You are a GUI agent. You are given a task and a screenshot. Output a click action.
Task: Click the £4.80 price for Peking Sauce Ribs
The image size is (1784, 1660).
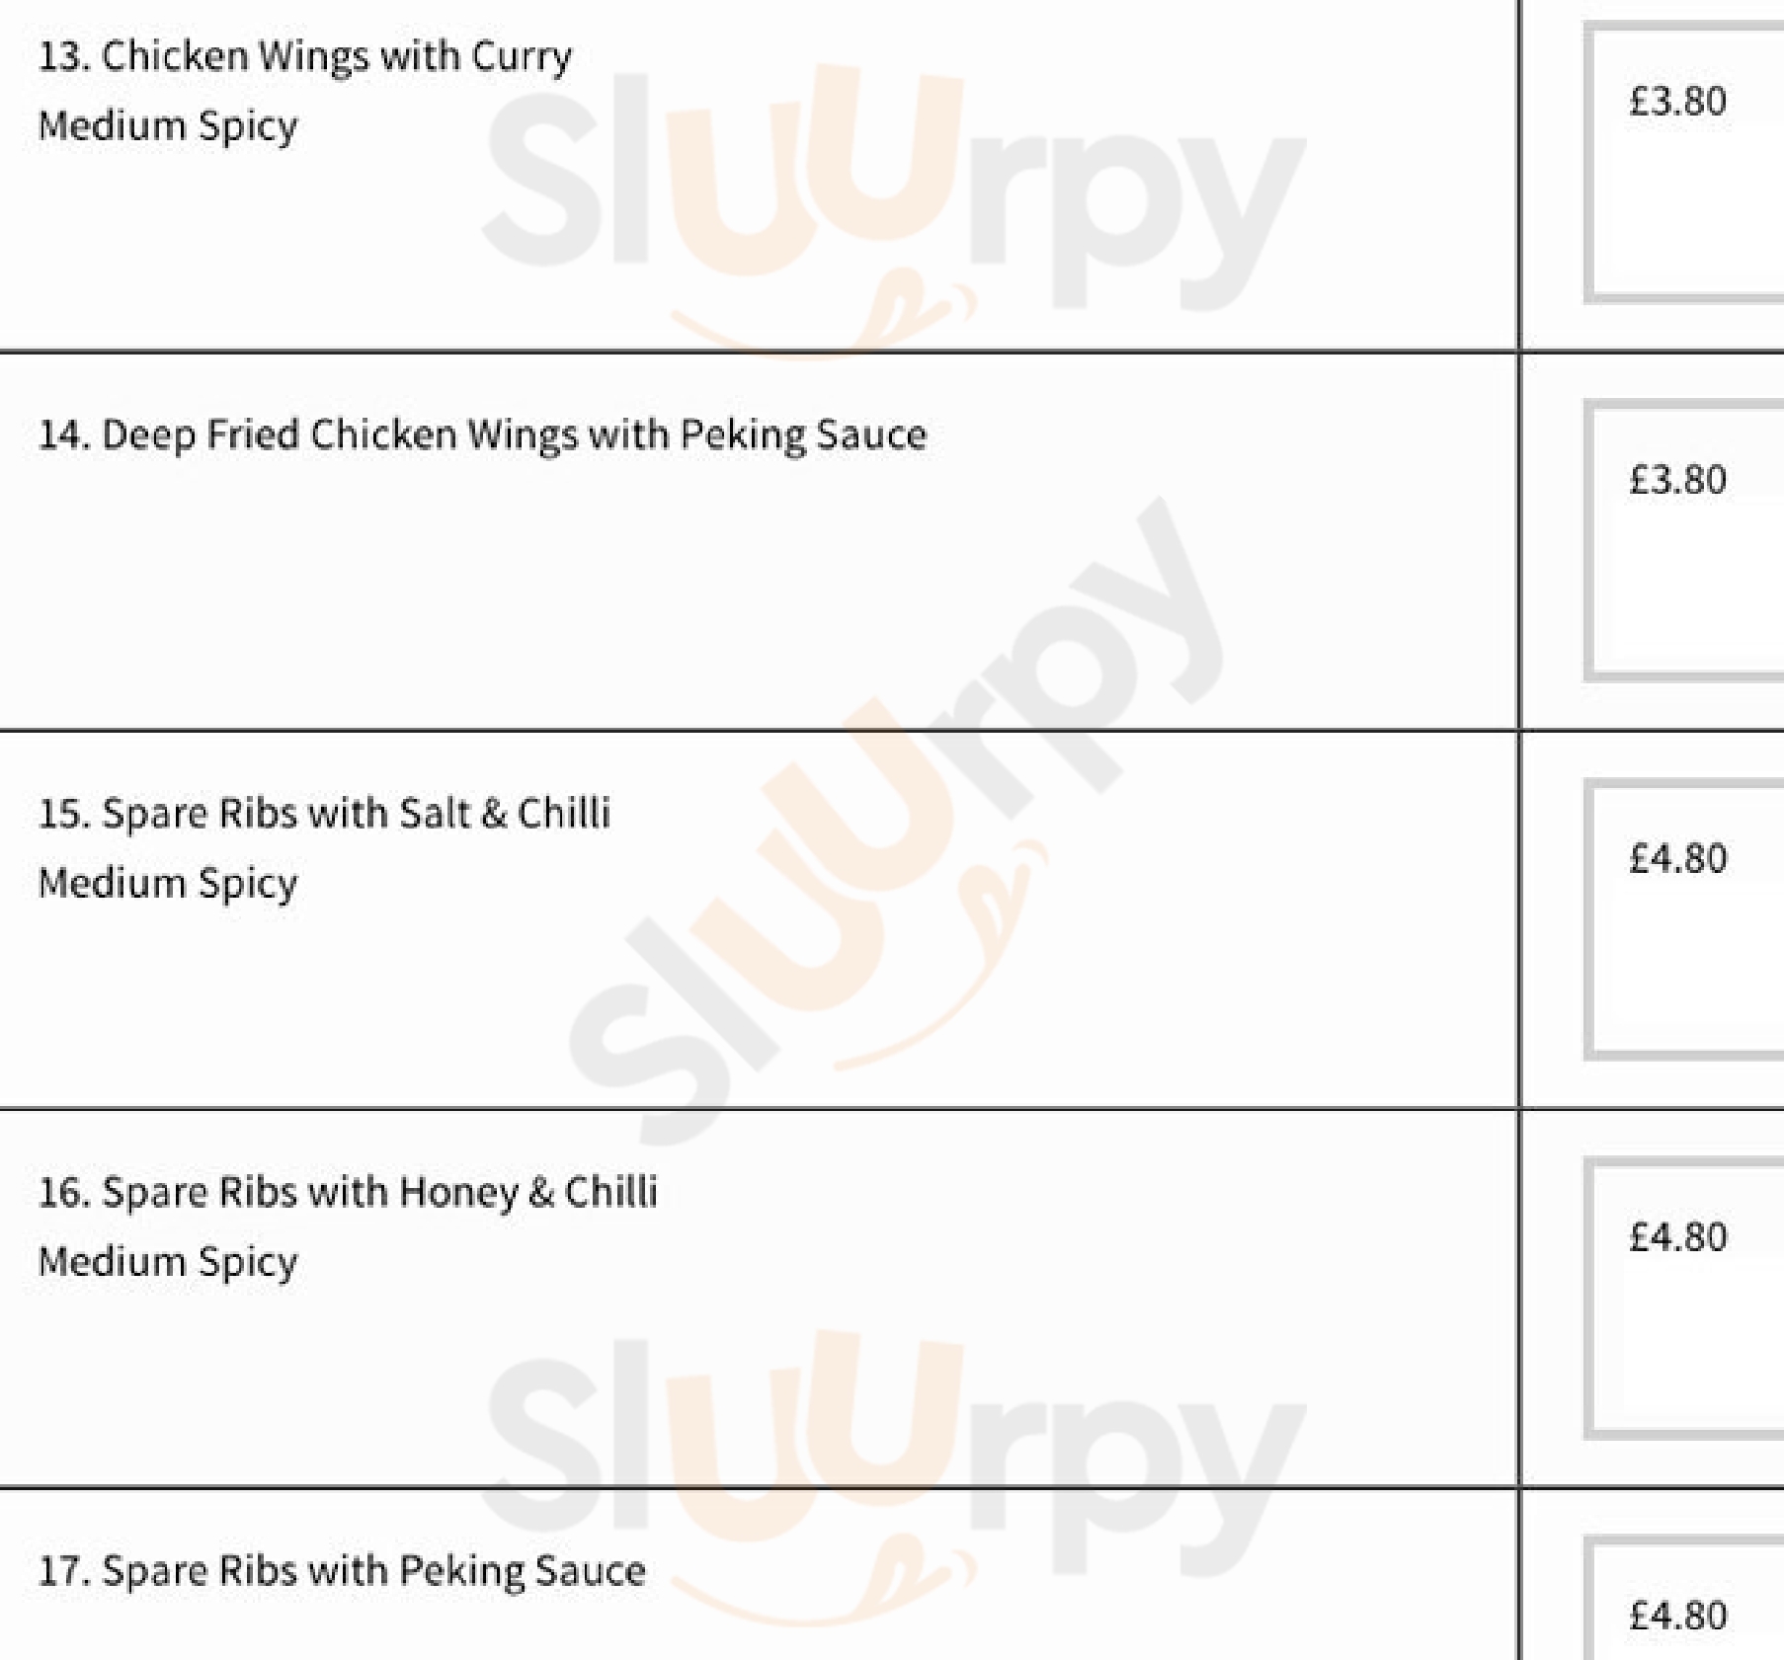pos(1677,1617)
